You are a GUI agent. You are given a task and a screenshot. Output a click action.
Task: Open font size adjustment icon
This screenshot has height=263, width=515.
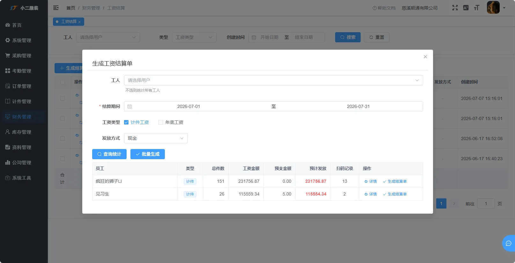(476, 8)
